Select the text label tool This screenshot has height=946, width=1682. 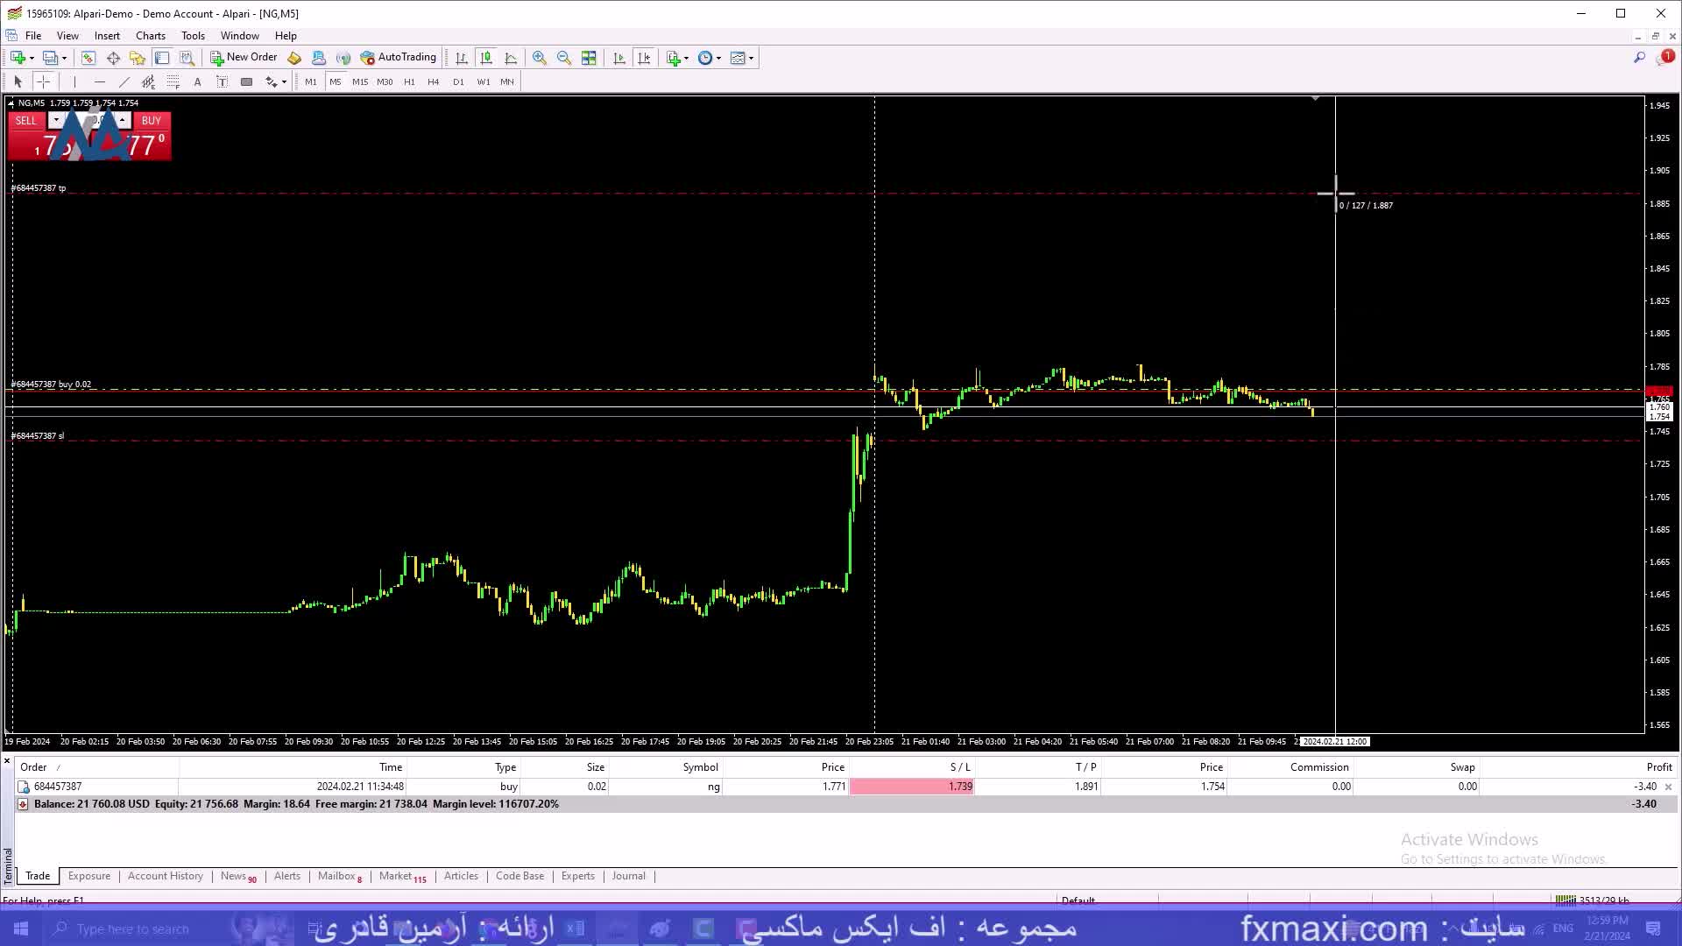(222, 81)
